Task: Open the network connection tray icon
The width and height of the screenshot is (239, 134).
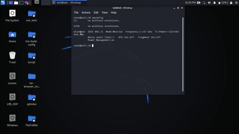Action: [x=204, y=3]
